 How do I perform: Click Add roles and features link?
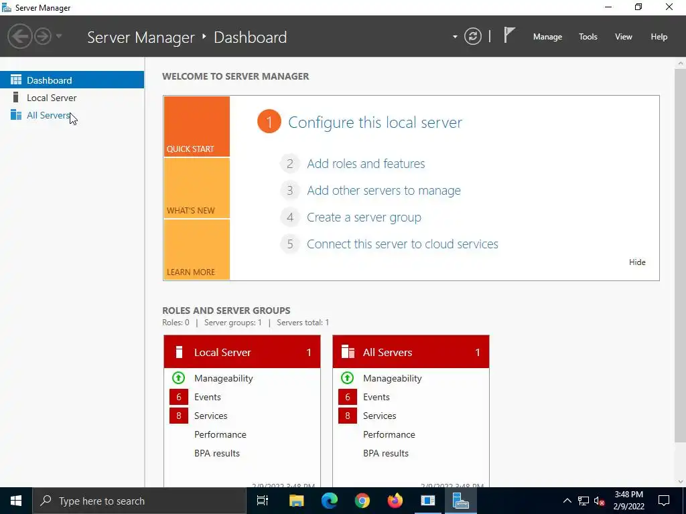(x=366, y=163)
